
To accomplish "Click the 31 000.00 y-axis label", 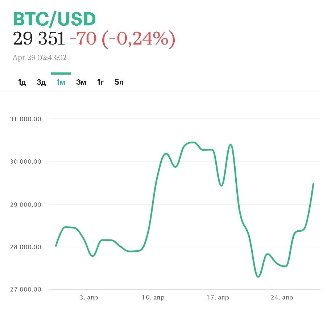I will [27, 119].
